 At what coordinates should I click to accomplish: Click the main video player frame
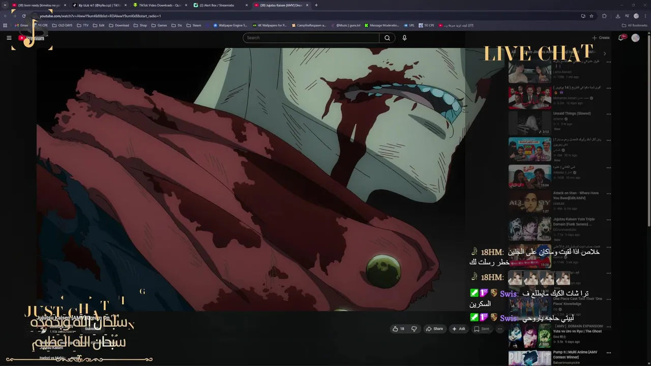271,179
